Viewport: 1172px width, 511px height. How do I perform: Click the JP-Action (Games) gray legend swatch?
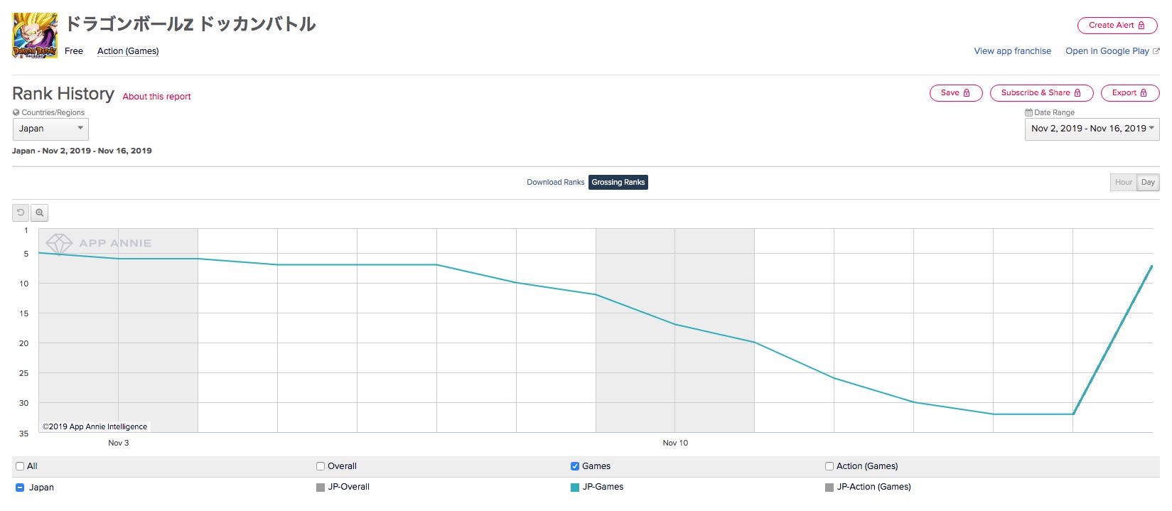[829, 488]
